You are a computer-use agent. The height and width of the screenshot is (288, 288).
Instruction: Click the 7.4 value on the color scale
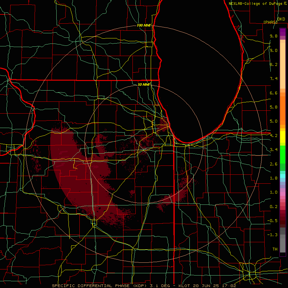click(x=274, y=79)
